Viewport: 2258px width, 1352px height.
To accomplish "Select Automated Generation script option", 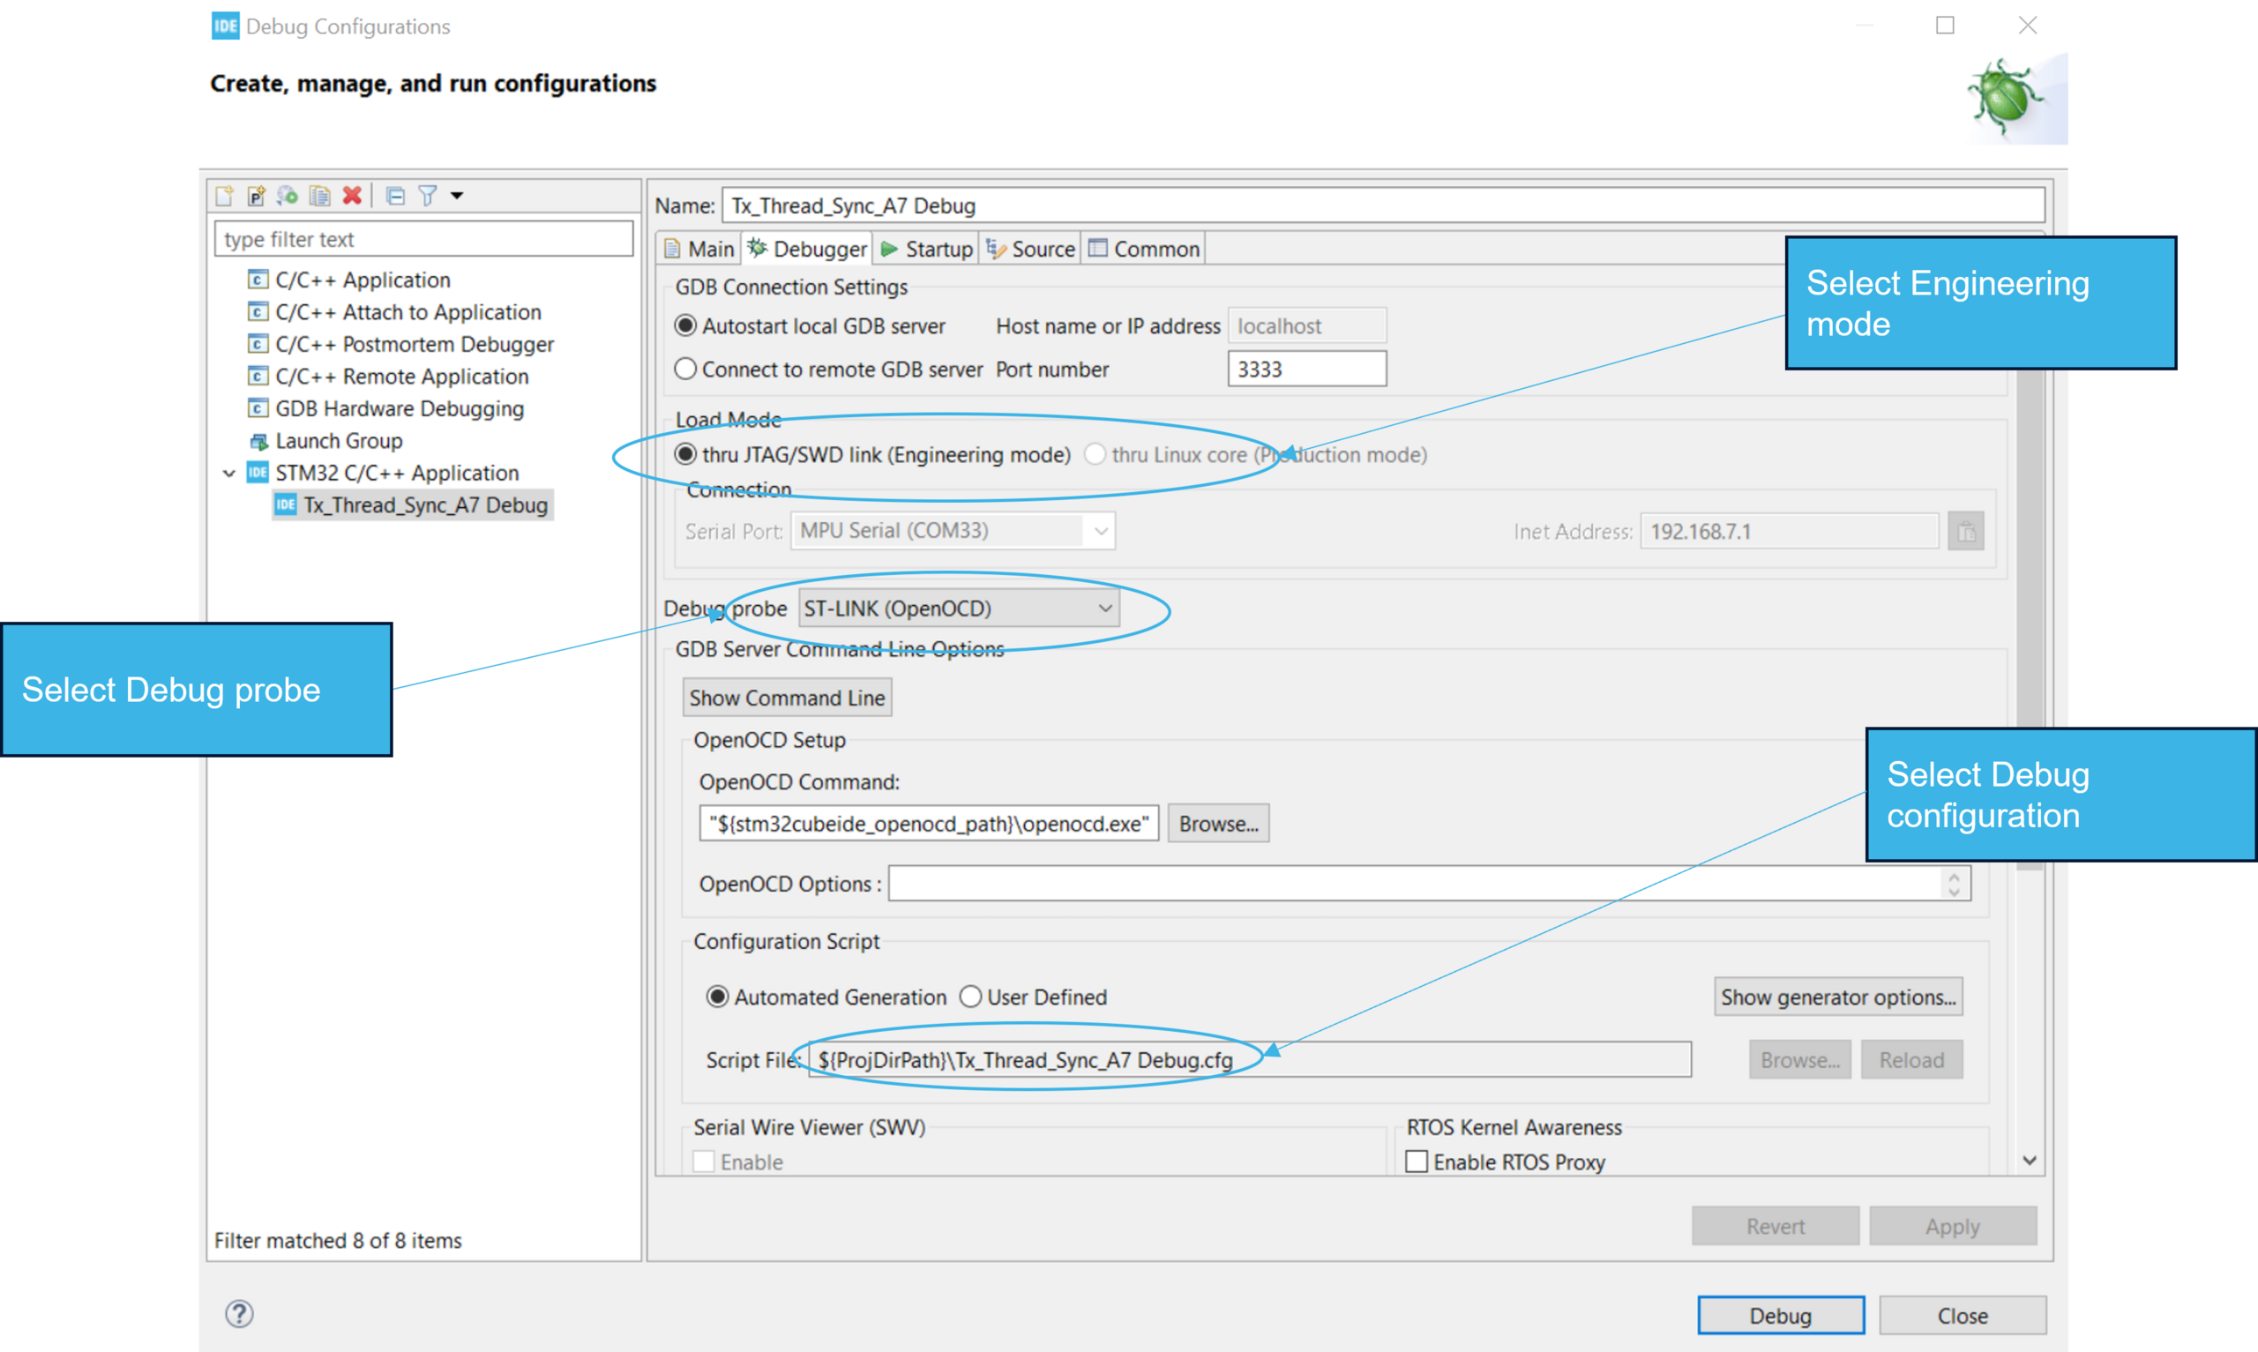I will pos(826,997).
